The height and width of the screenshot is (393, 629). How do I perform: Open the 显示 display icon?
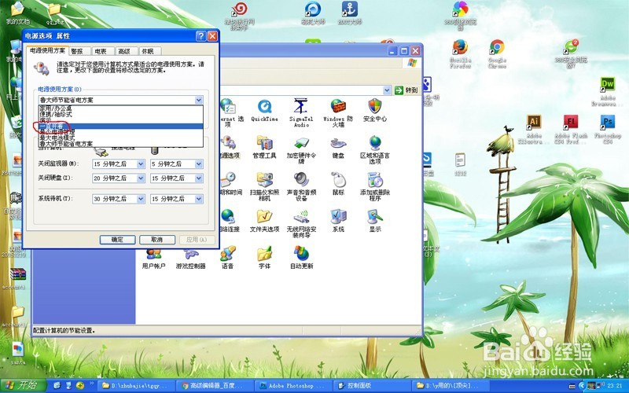pos(375,221)
